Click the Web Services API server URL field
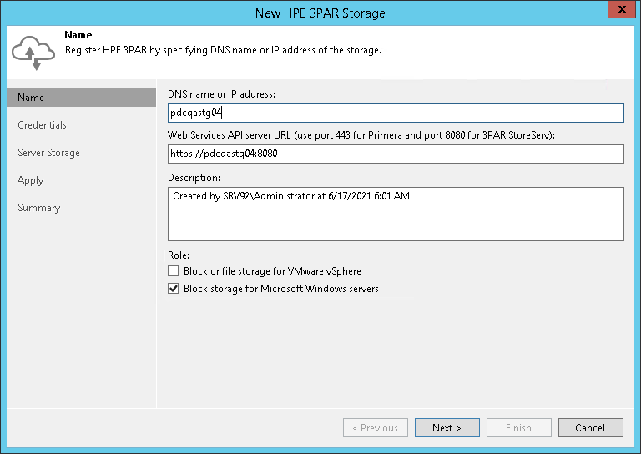The height and width of the screenshot is (454, 641). [396, 154]
